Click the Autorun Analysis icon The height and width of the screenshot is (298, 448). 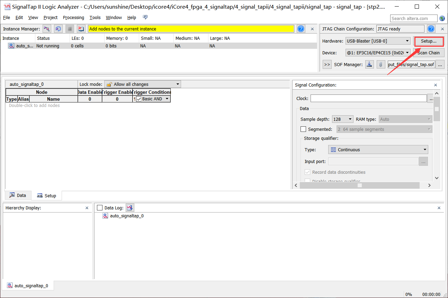58,29
